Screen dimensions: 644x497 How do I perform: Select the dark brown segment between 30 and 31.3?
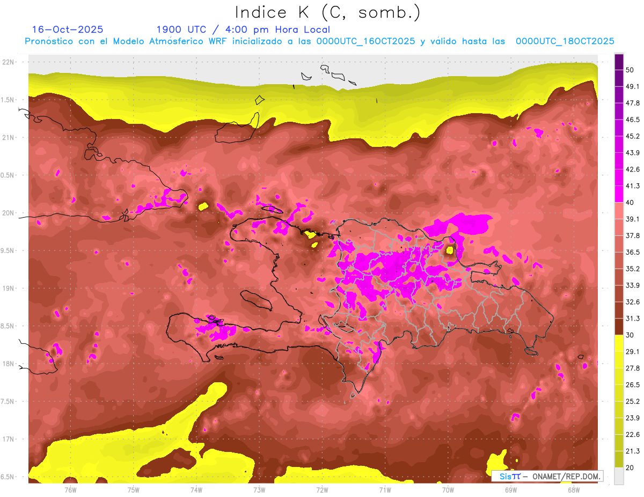coord(619,327)
